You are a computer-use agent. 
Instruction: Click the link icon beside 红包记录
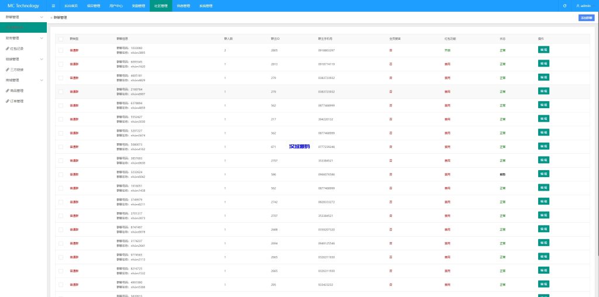(8, 49)
